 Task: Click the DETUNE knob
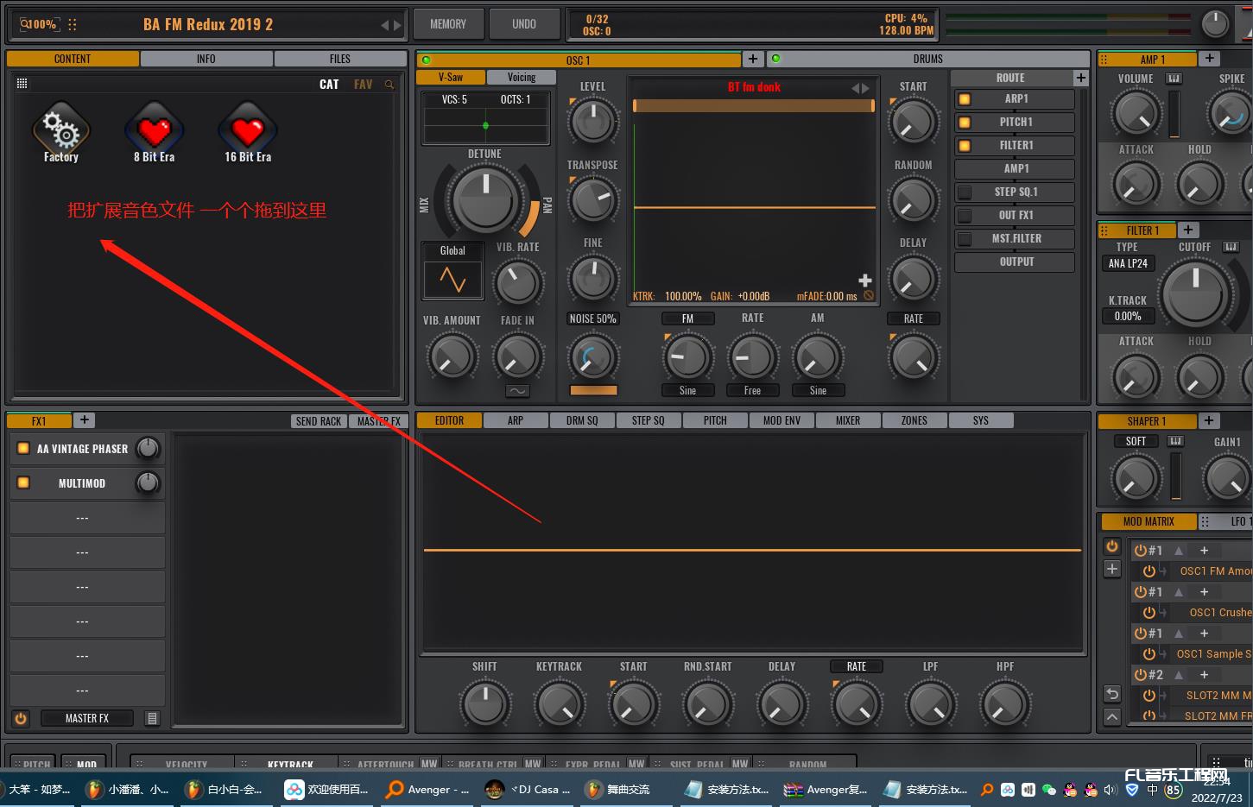[x=485, y=199]
